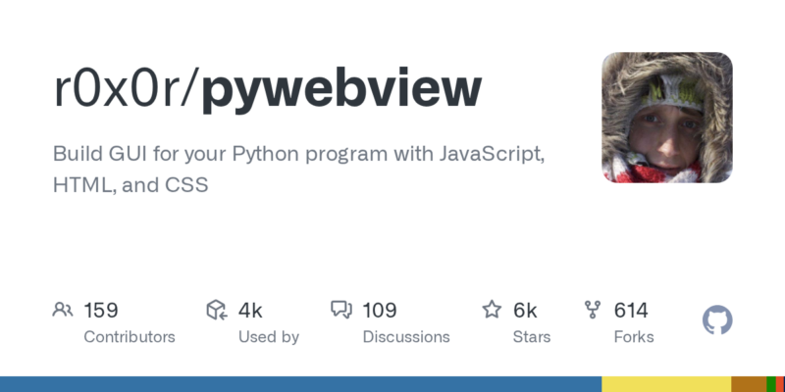Select the Stars label
The image size is (785, 392).
532,337
